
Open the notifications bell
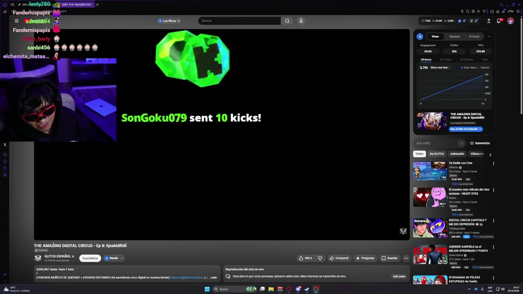(x=499, y=21)
